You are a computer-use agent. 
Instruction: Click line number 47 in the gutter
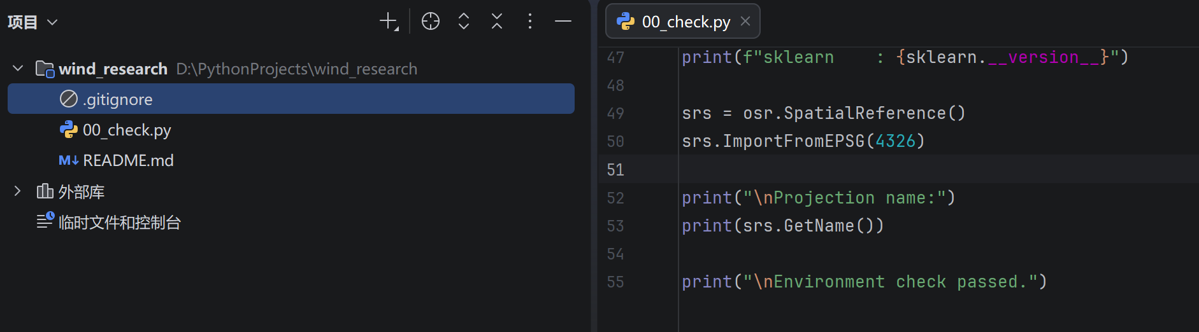point(615,57)
